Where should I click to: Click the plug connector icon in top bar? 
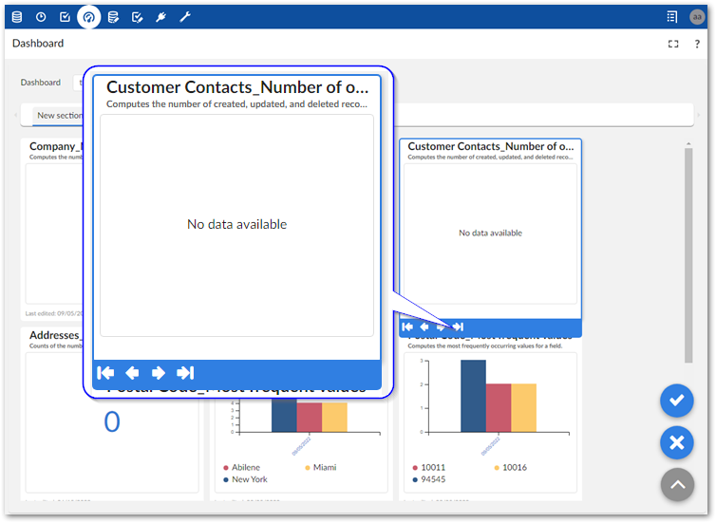pyautogui.click(x=160, y=16)
